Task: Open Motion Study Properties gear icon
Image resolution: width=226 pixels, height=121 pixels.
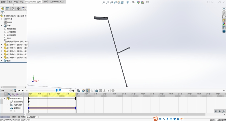Action: 113,91
